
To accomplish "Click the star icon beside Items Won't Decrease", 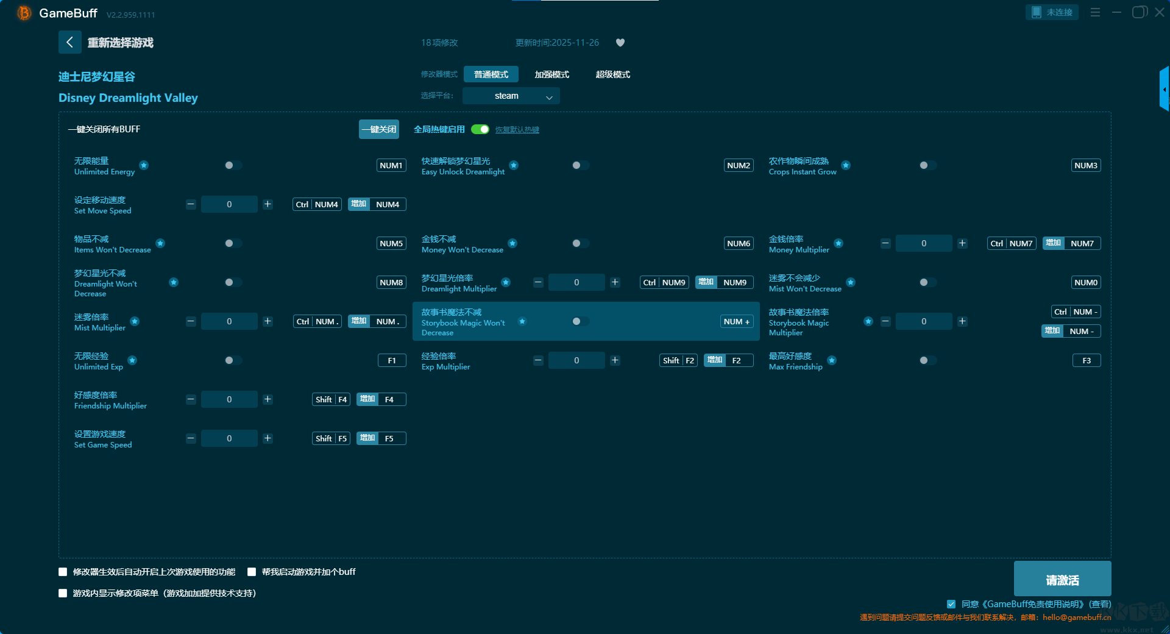I will (160, 243).
